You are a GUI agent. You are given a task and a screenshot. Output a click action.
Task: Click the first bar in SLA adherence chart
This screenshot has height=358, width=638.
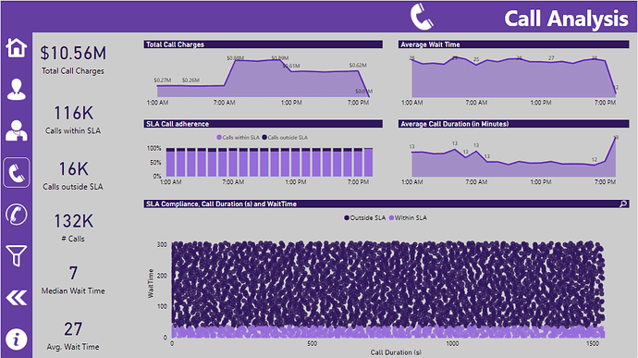point(170,162)
